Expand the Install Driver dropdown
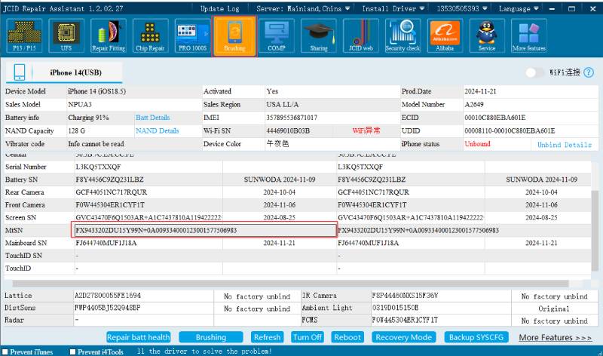Screen dimensions: 603x356 (x=393, y=8)
